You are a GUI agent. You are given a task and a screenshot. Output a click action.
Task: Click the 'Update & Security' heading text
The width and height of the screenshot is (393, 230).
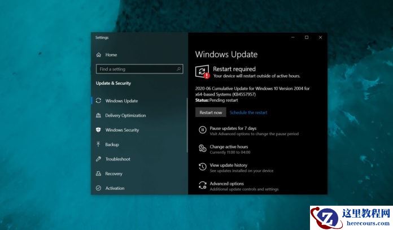113,83
